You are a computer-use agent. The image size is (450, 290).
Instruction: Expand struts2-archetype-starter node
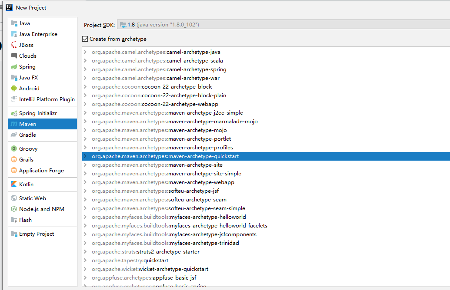pos(85,252)
